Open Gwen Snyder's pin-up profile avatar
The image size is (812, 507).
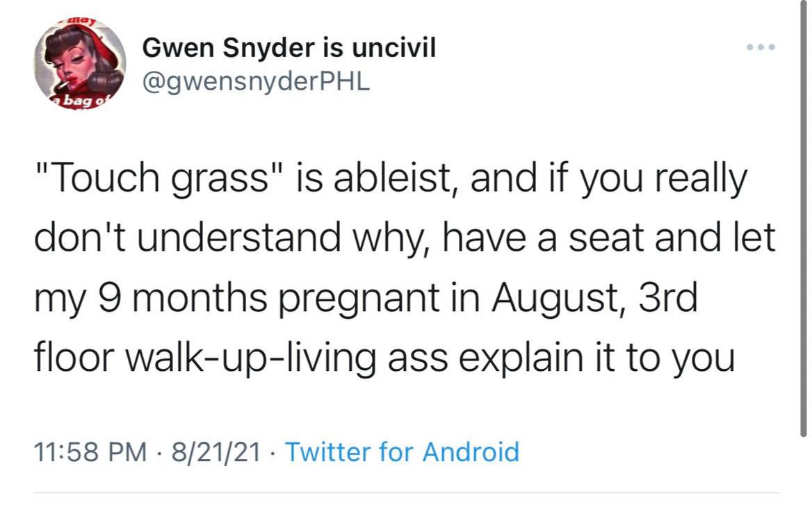tap(80, 64)
